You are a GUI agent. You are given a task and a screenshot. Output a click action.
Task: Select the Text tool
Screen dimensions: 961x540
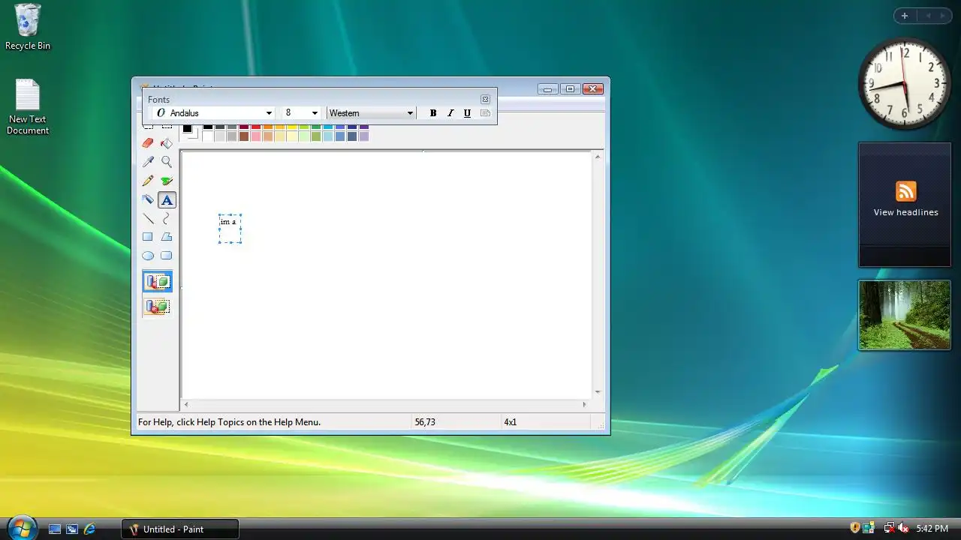[x=167, y=199]
